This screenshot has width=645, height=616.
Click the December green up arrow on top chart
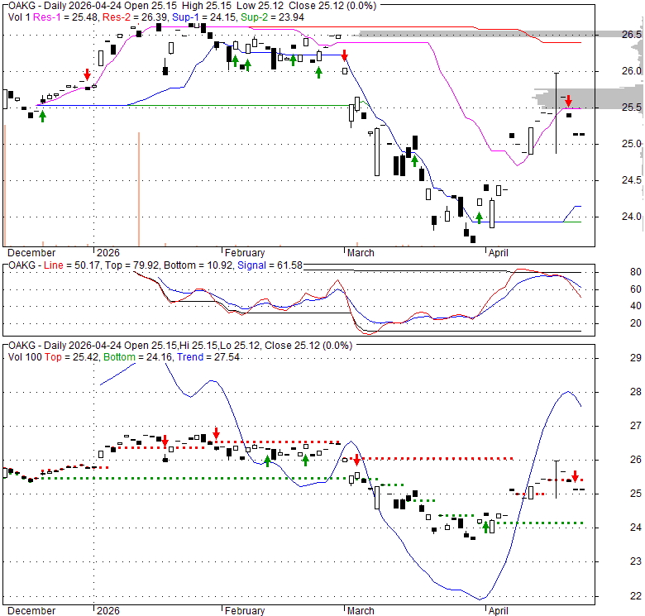[x=42, y=116]
